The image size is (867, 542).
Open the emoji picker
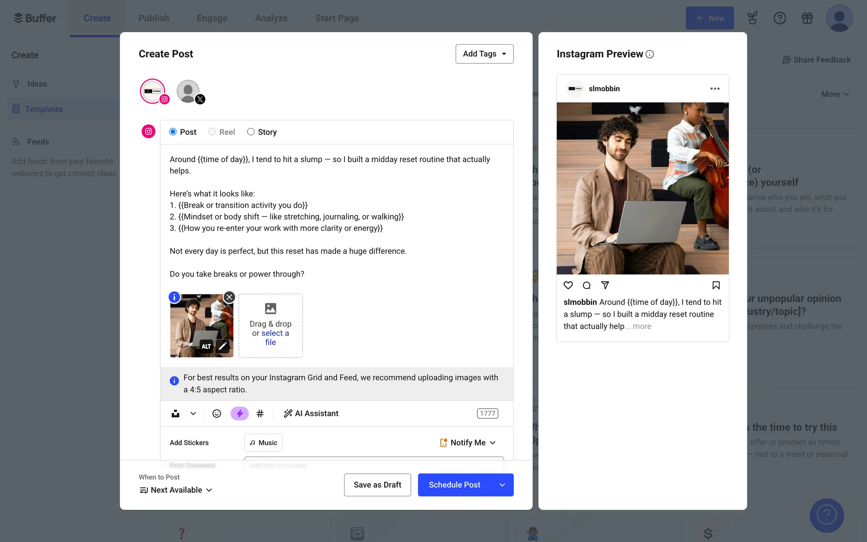tap(217, 413)
